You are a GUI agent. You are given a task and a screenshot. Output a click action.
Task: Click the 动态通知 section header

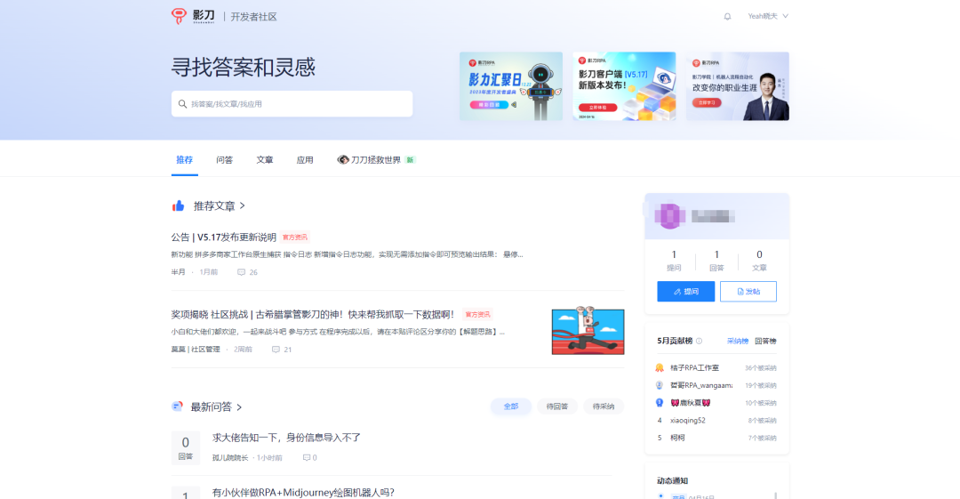pos(672,480)
